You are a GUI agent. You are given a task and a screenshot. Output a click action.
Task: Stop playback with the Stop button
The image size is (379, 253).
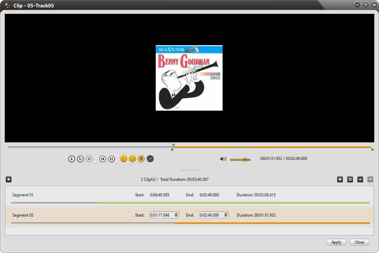point(89,159)
